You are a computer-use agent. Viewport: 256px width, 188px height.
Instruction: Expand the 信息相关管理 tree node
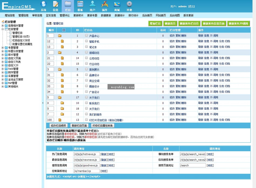[3, 26]
